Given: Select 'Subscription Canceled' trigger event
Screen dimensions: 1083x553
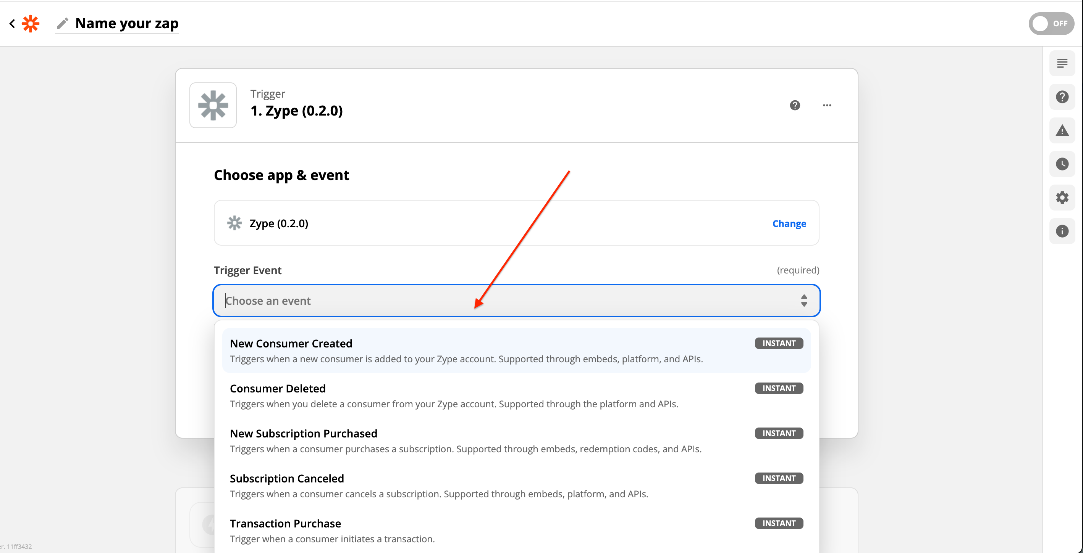Looking at the screenshot, I should click(x=516, y=485).
